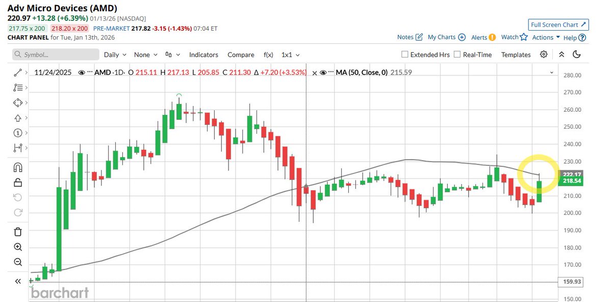Pick the measure range tool
Screen dimensions: 612x302
(18, 148)
